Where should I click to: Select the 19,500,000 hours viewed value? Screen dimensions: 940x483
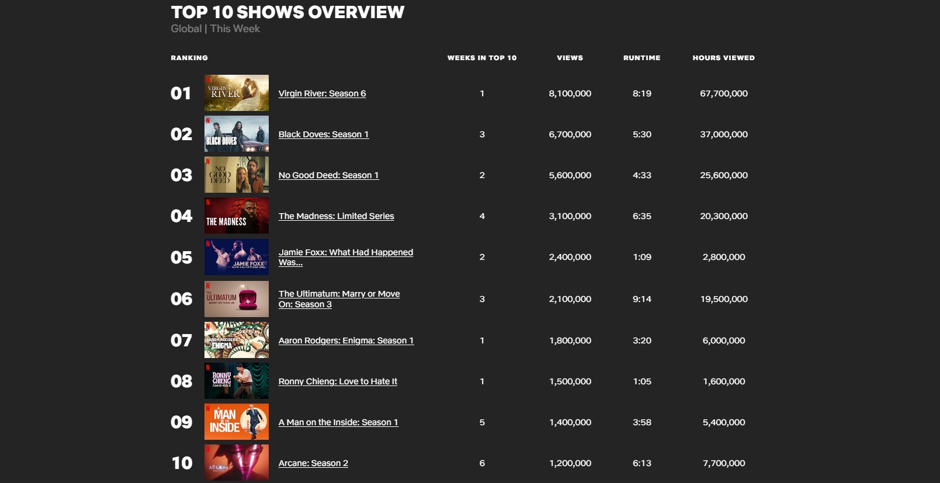(724, 299)
